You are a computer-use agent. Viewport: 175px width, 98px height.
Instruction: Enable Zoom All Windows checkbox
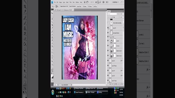pos(69,6)
